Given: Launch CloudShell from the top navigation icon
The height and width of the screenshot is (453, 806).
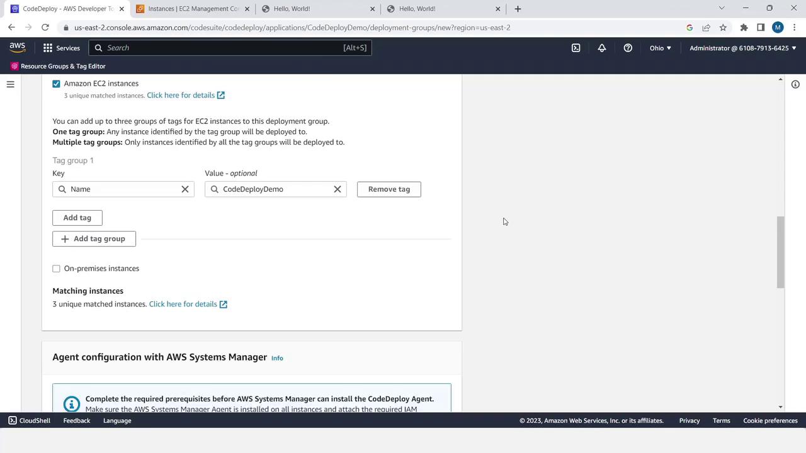Looking at the screenshot, I should [576, 48].
